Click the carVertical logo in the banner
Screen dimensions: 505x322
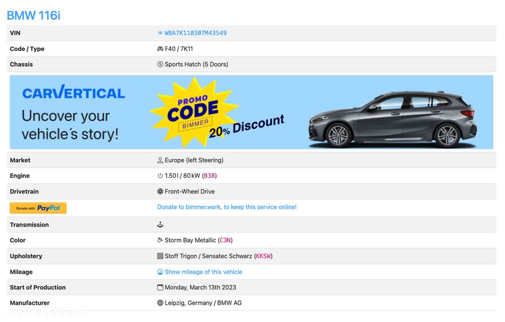(73, 92)
